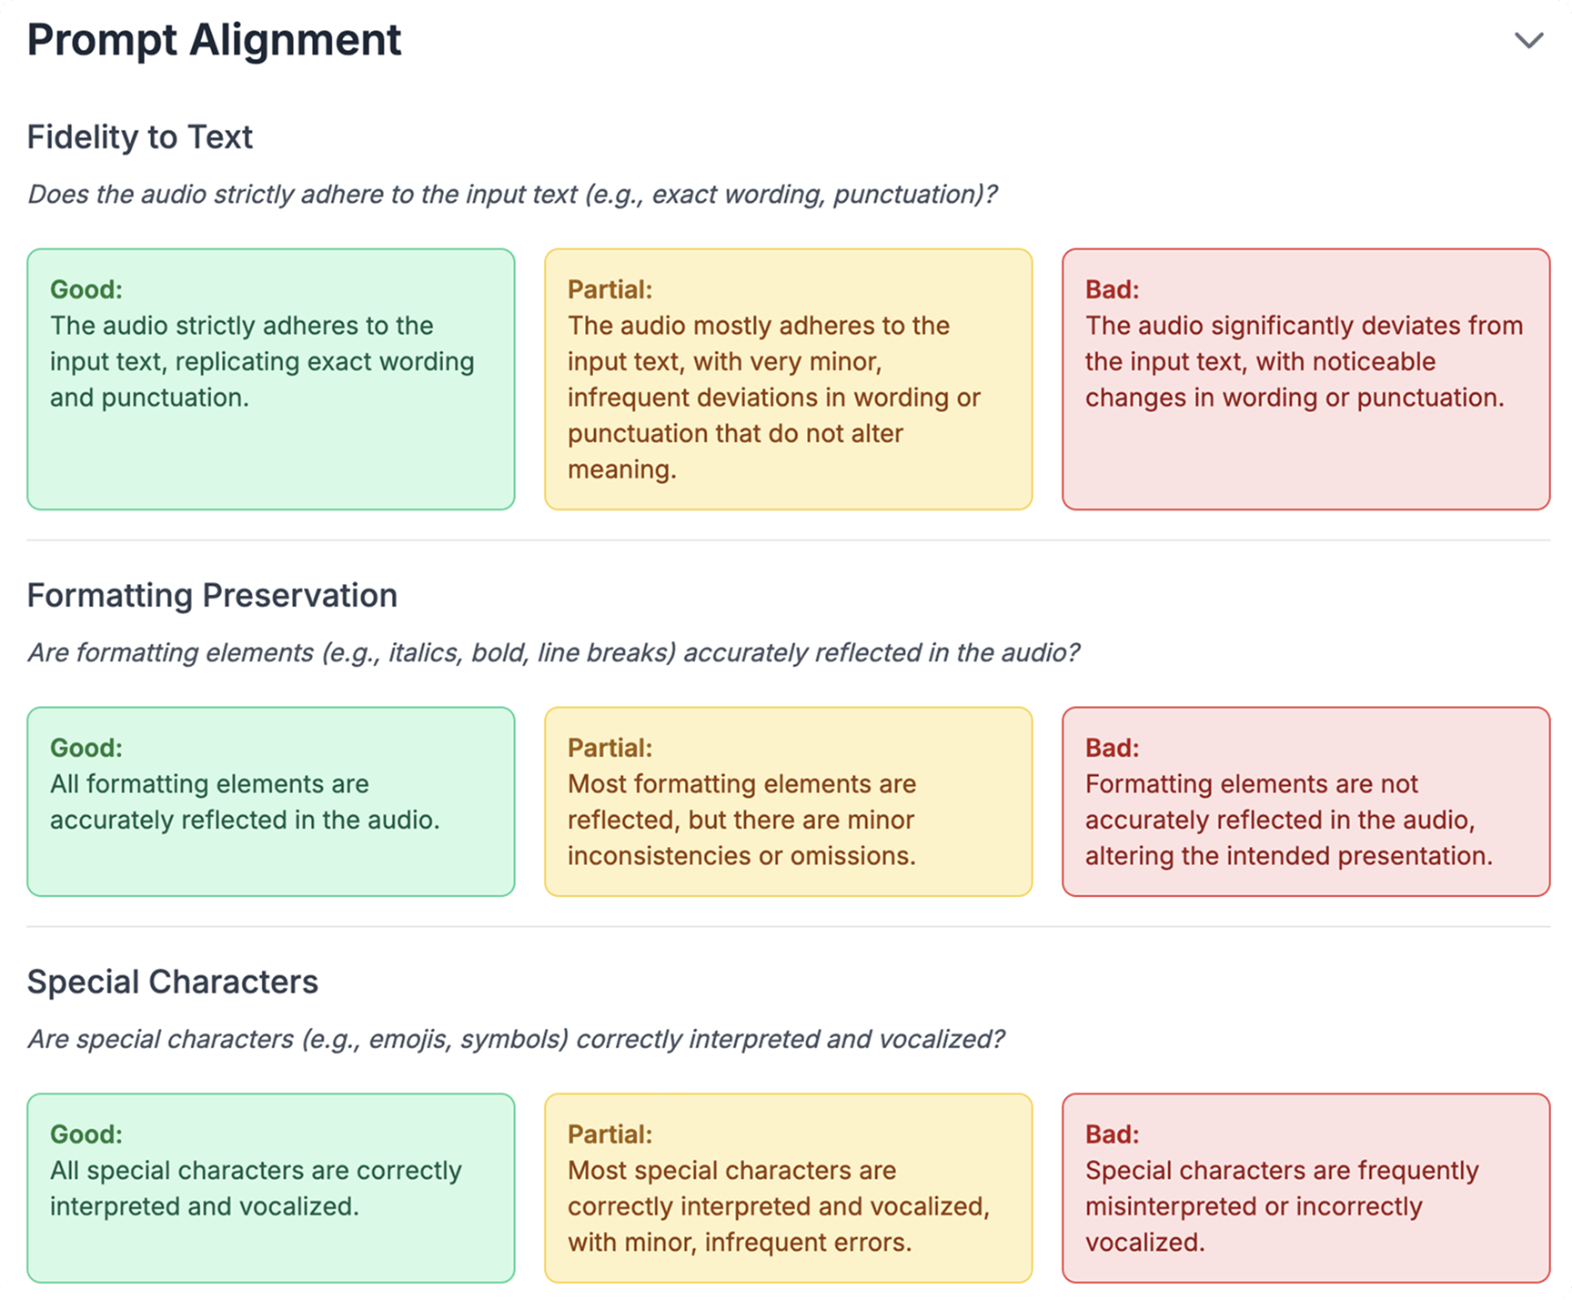Pick Partial card under Special Characters
The height and width of the screenshot is (1300, 1572).
(x=789, y=1188)
